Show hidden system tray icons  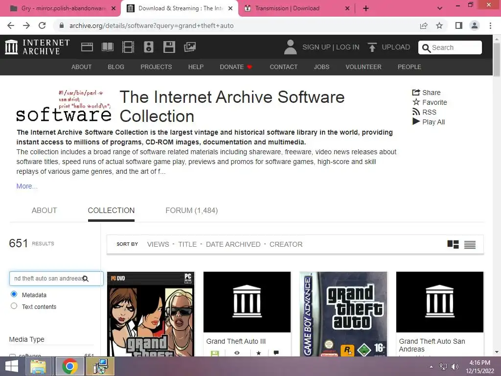[x=432, y=367]
